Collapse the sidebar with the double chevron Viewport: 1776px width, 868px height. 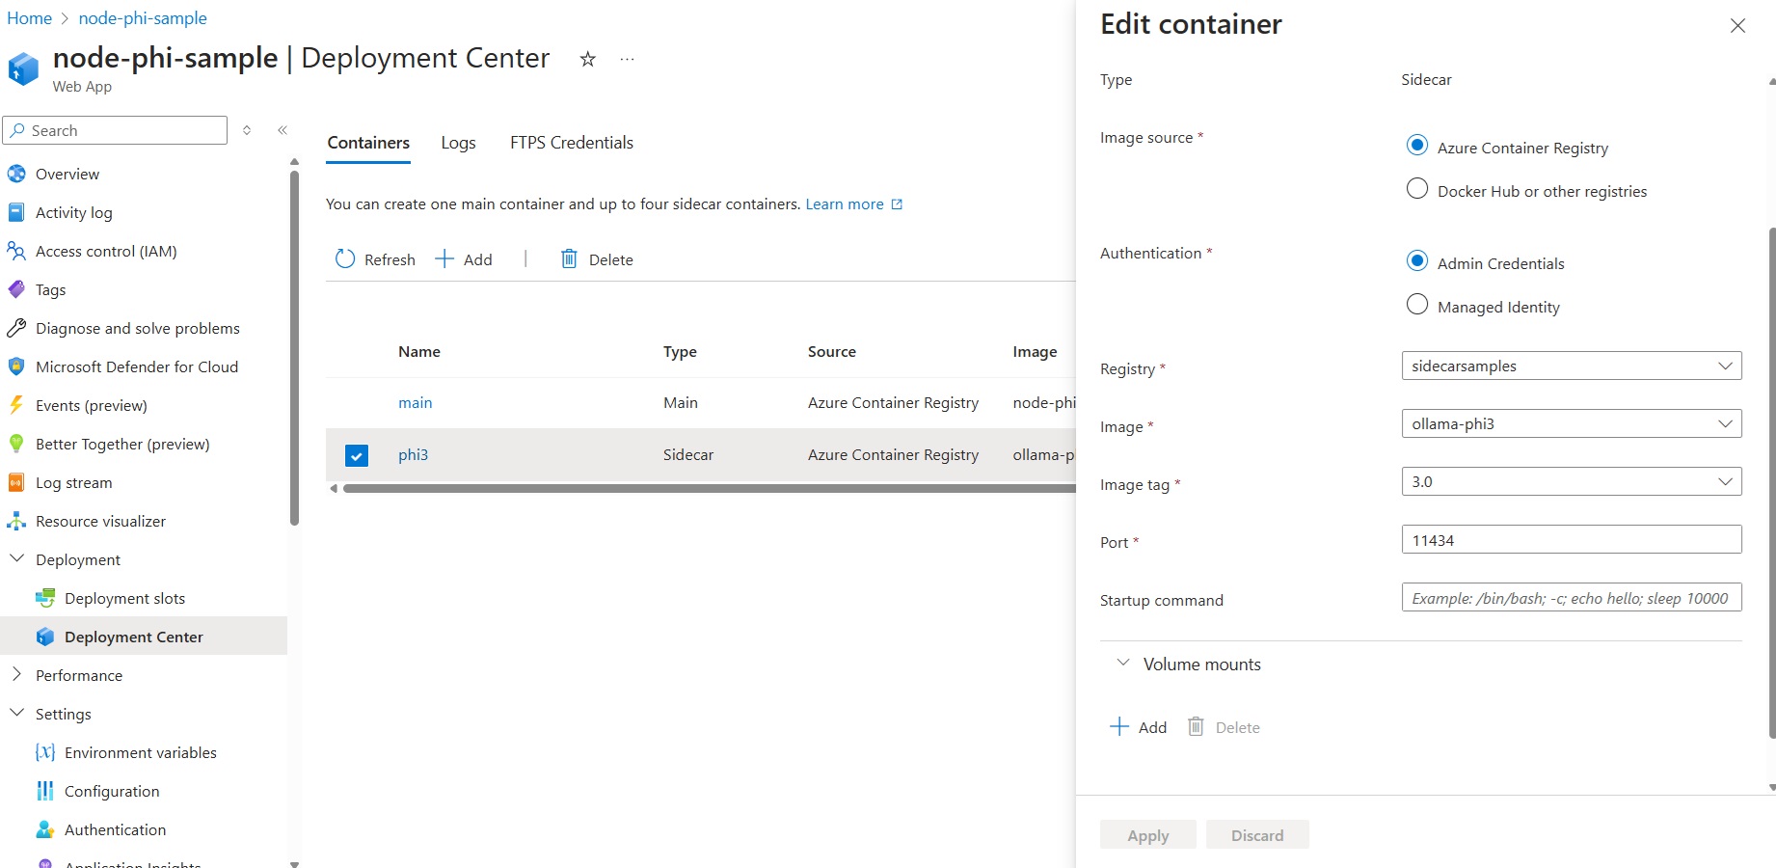pyautogui.click(x=283, y=130)
